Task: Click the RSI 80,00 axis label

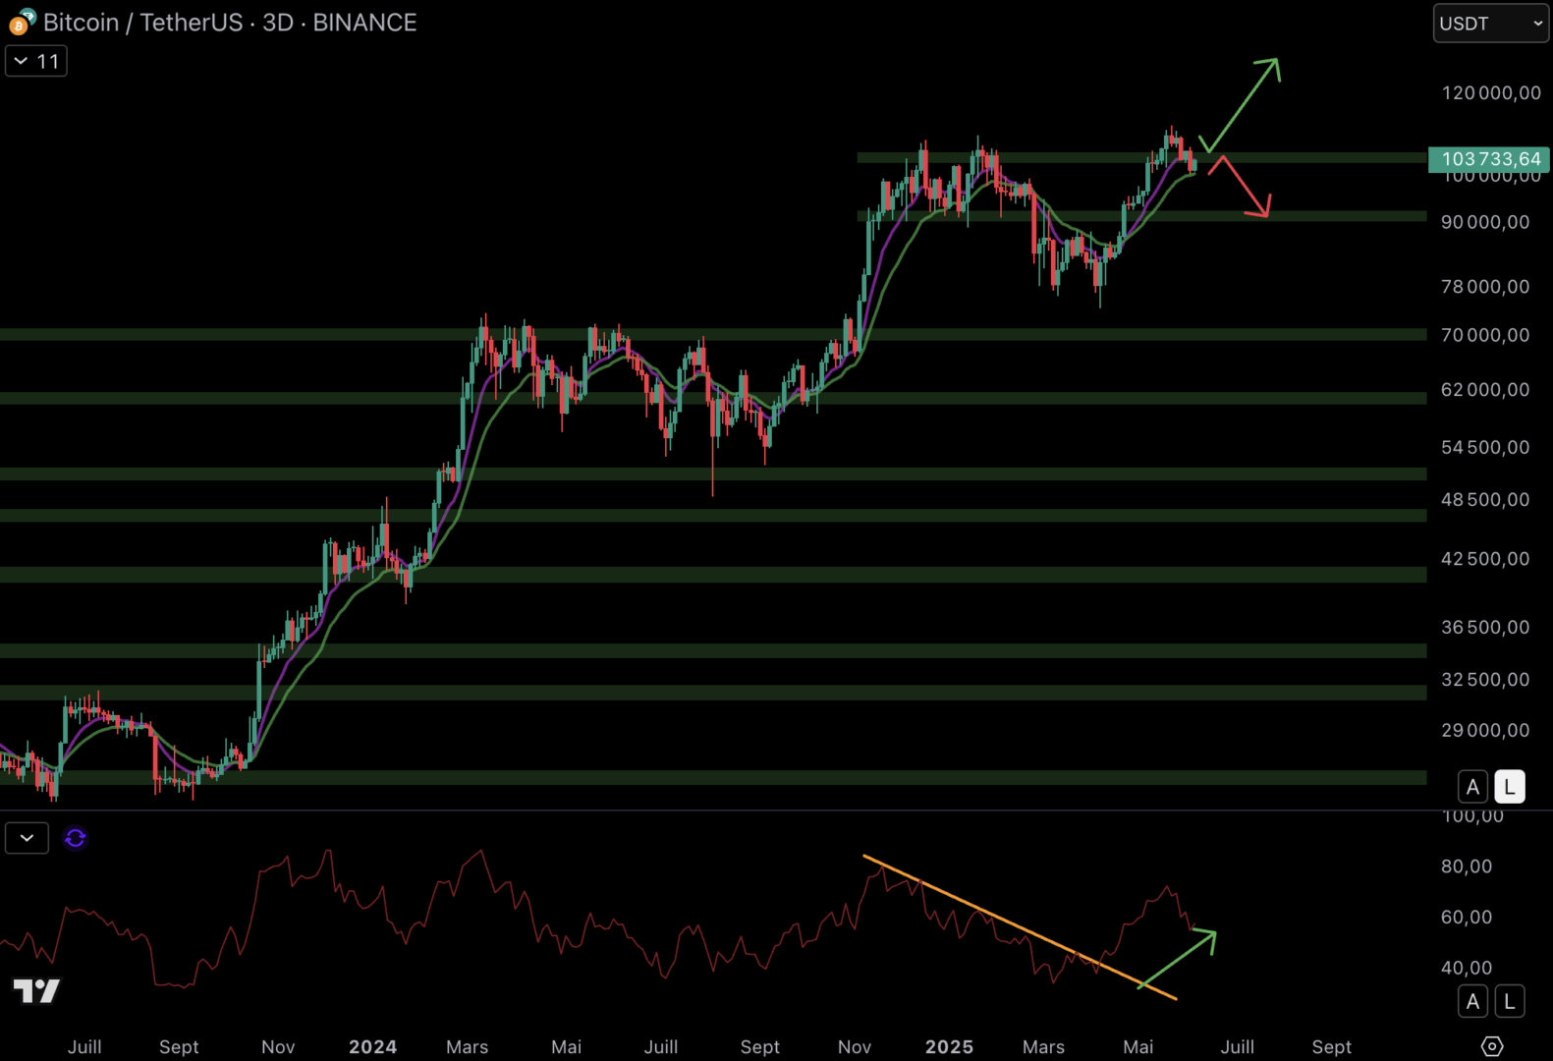Action: coord(1467,866)
